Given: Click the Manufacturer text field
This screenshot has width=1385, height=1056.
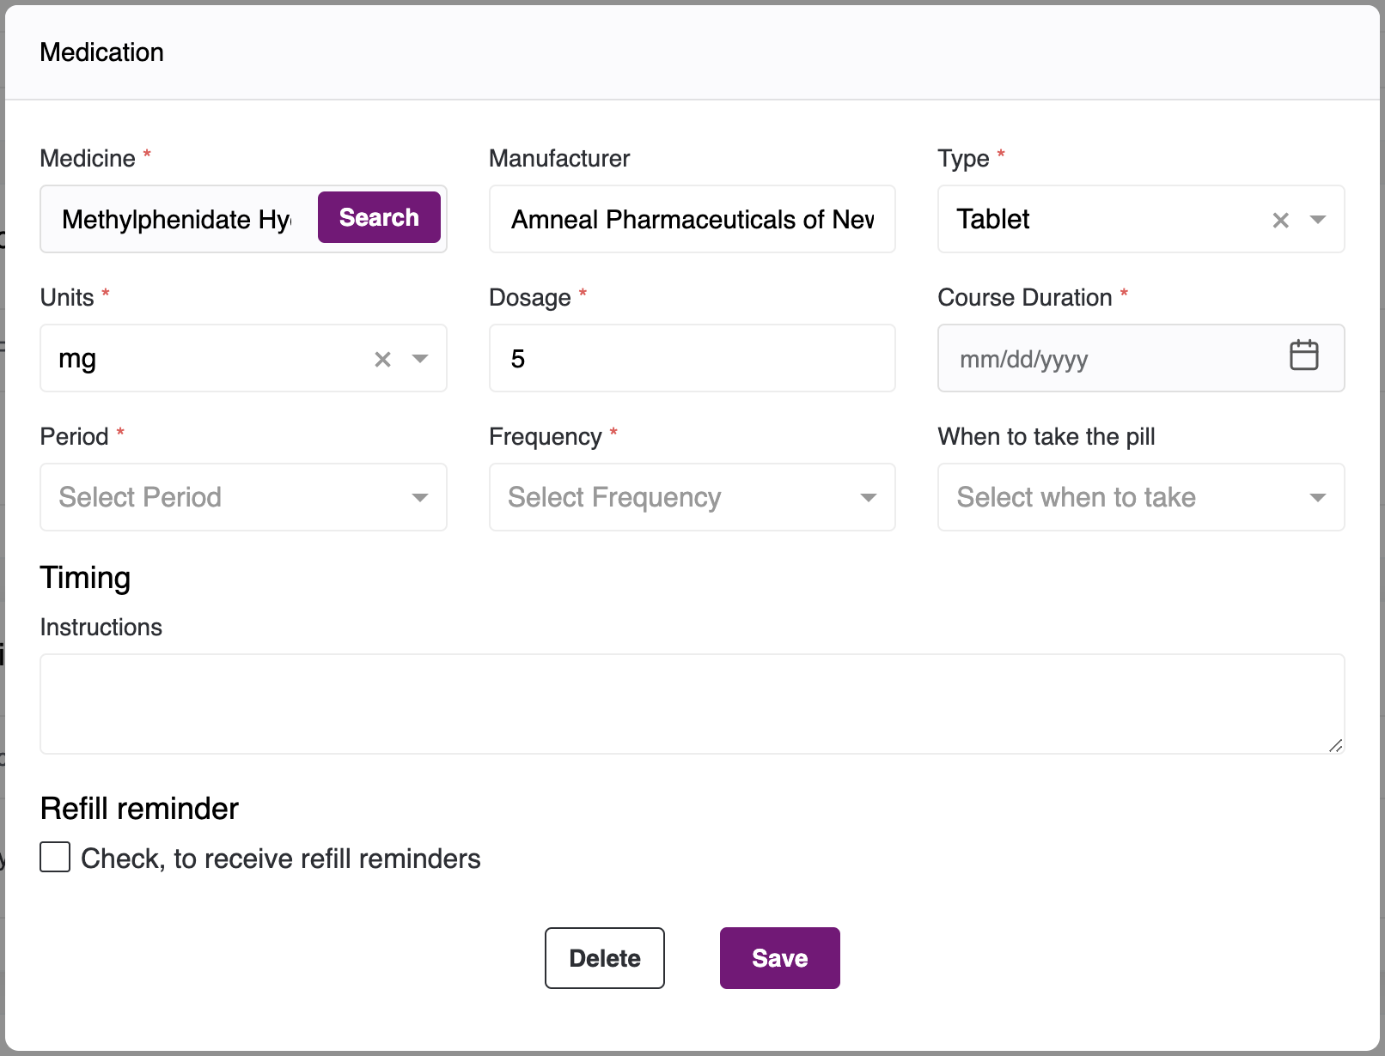Looking at the screenshot, I should (692, 220).
